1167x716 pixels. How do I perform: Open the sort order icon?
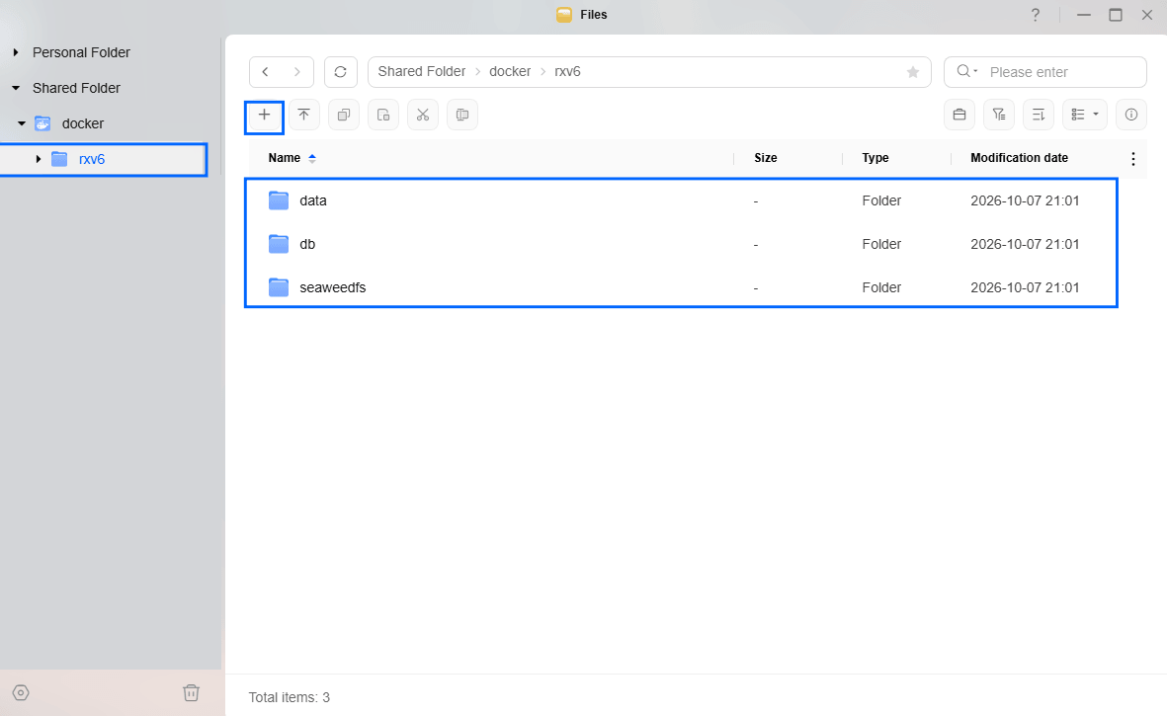tap(1039, 115)
